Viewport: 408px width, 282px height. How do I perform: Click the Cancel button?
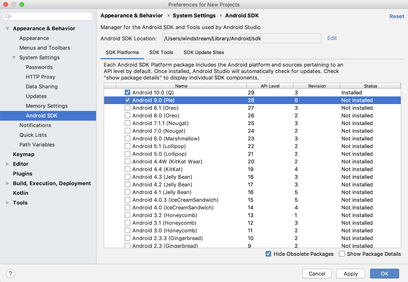tap(317, 274)
